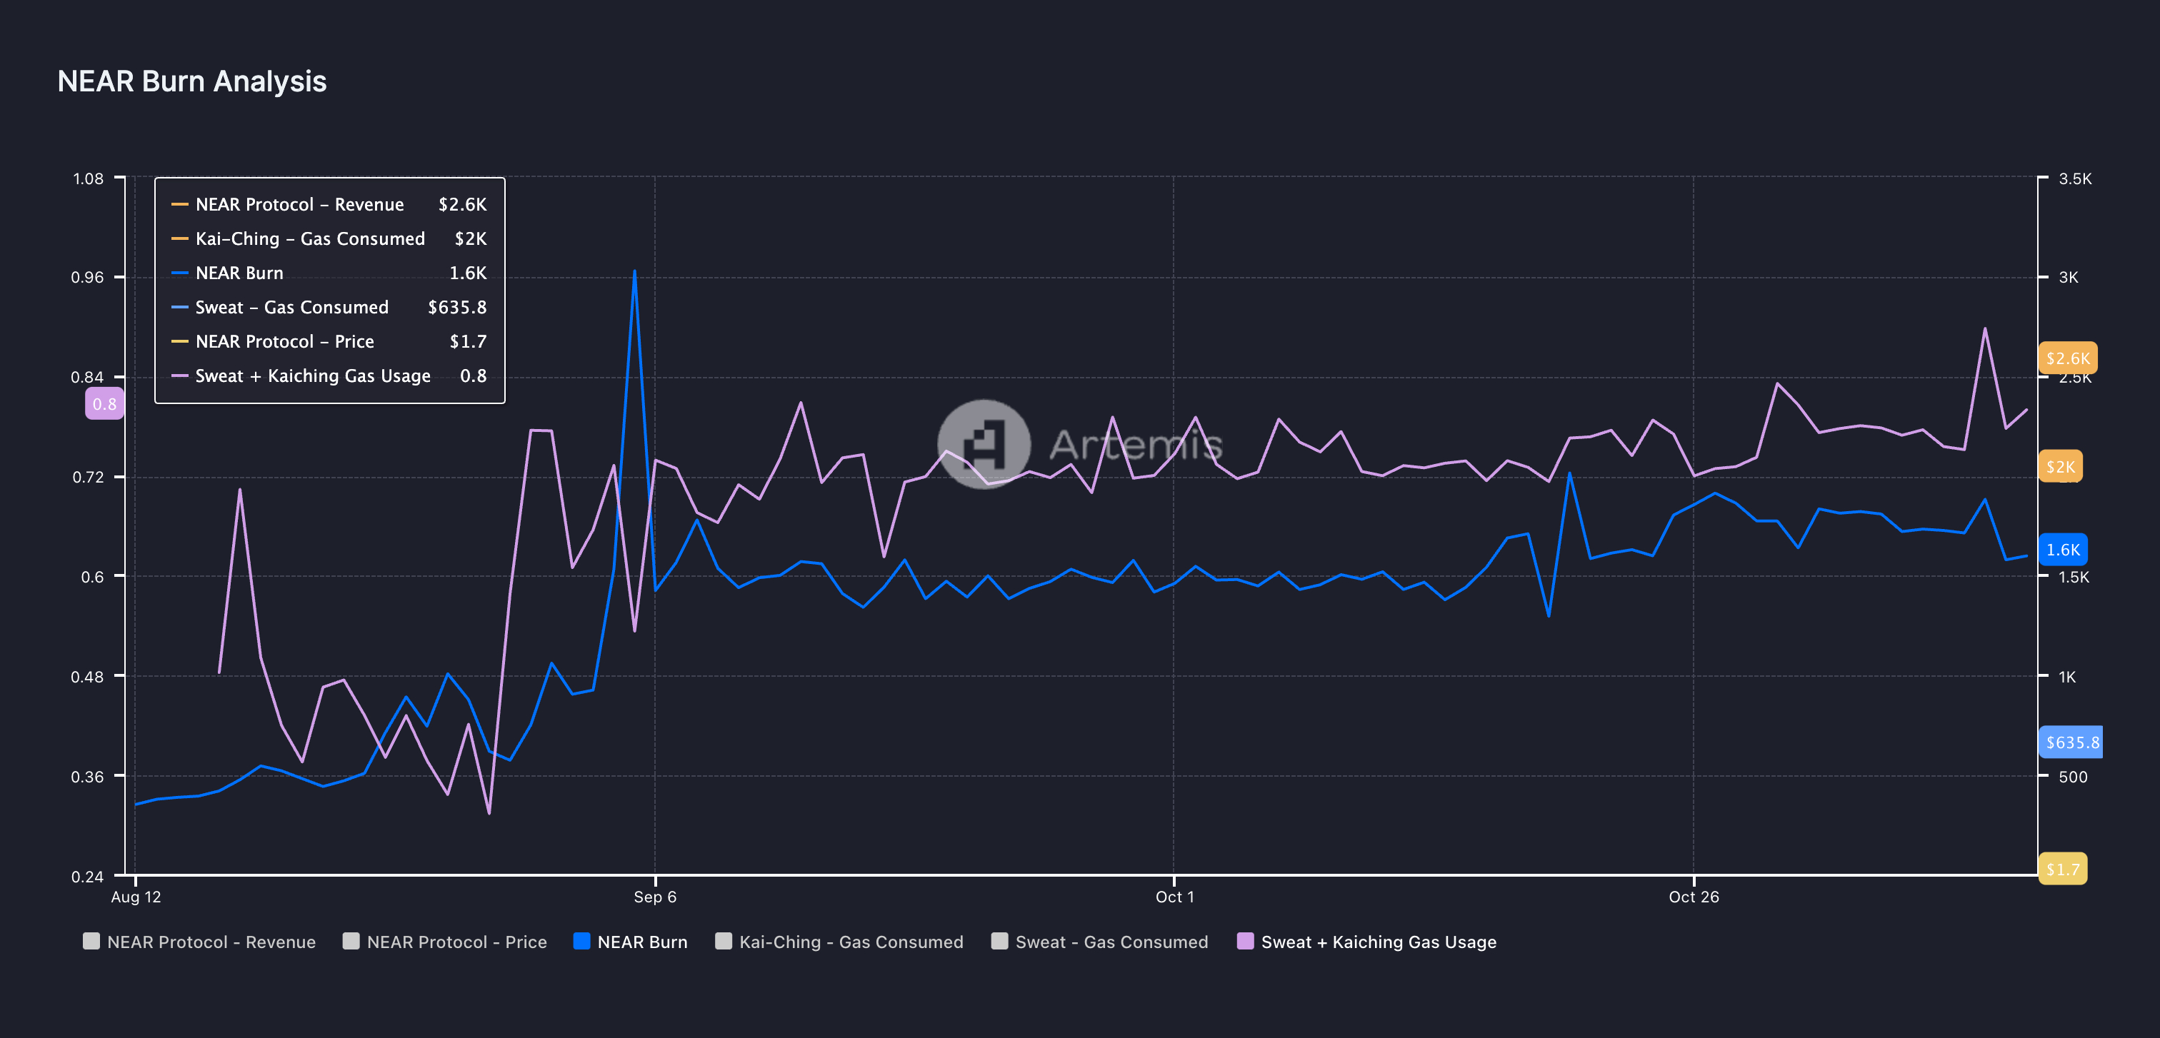Click the 1.5K right y-axis label
The height and width of the screenshot is (1038, 2160).
pyautogui.click(x=2074, y=578)
